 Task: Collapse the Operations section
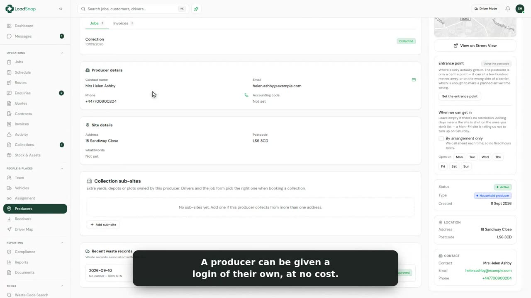[62, 53]
